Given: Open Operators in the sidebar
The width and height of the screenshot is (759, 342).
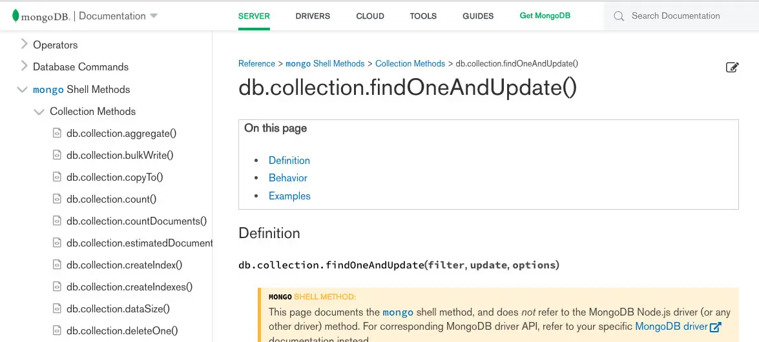Looking at the screenshot, I should coord(55,45).
